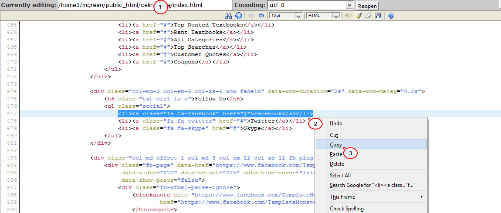Click the fb-xfbml-parse-ignore div line
The image size is (501, 213).
tap(179, 187)
